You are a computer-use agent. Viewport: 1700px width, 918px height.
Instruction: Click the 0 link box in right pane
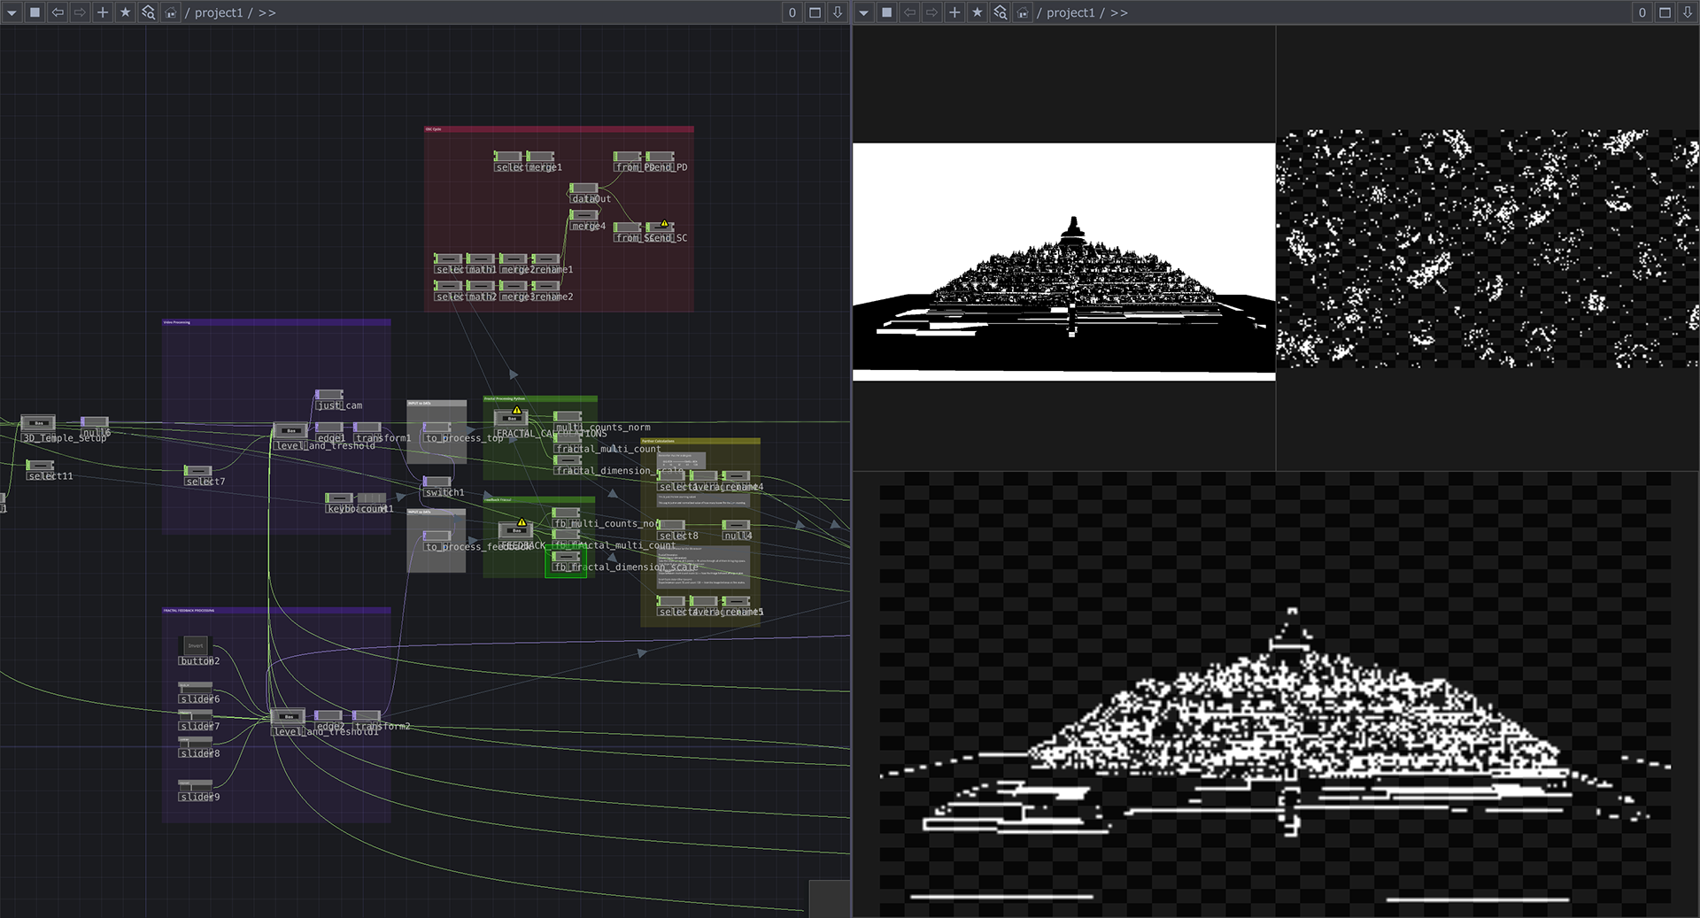tap(1642, 12)
